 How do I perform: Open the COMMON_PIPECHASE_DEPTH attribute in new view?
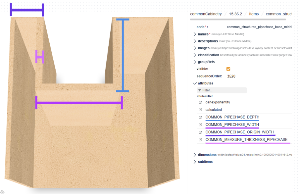[x=200, y=117]
